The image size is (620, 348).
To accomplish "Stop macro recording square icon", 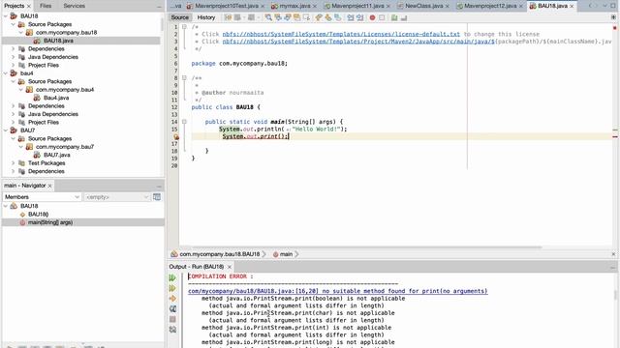I will point(382,17).
